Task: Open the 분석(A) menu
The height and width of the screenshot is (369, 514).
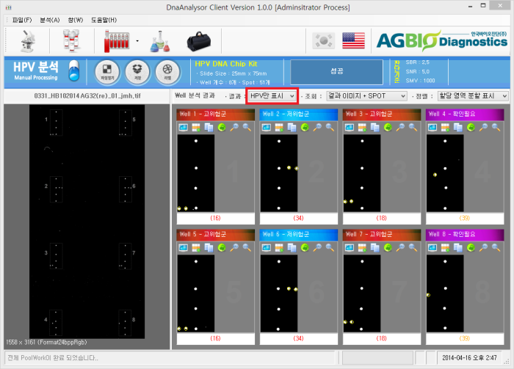Action: tap(50, 20)
